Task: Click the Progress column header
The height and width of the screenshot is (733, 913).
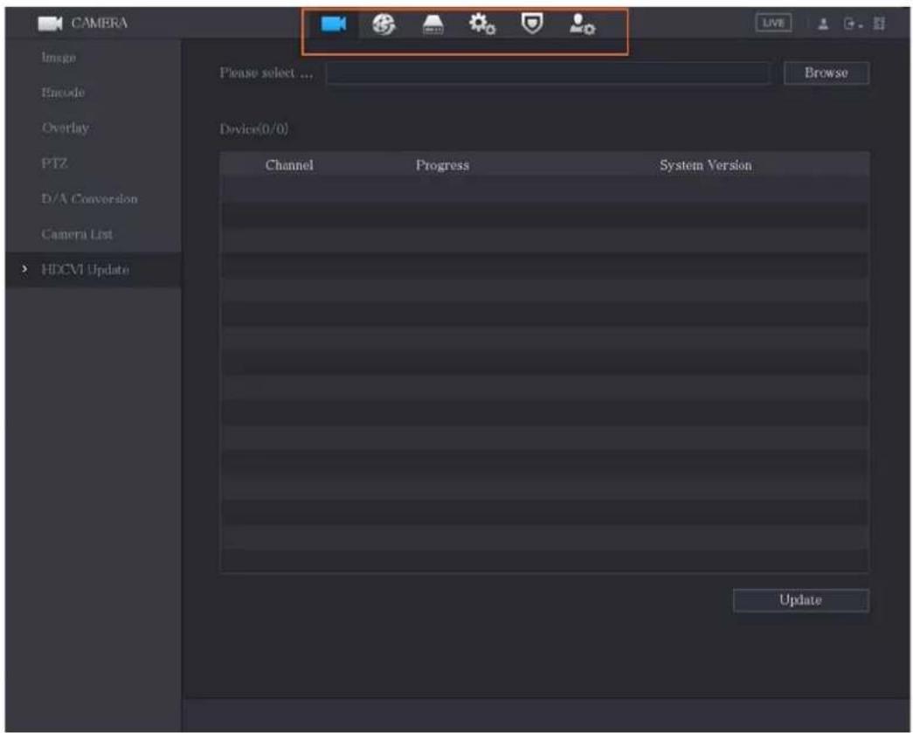Action: pyautogui.click(x=443, y=165)
